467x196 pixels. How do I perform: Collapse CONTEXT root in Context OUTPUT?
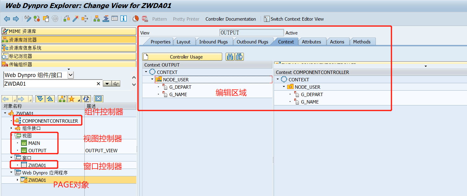pos(146,72)
